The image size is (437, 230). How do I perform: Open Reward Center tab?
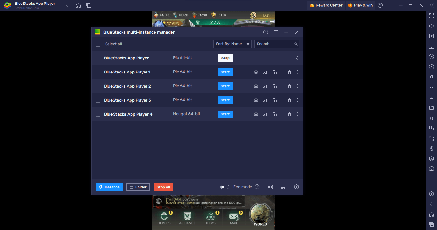click(326, 5)
